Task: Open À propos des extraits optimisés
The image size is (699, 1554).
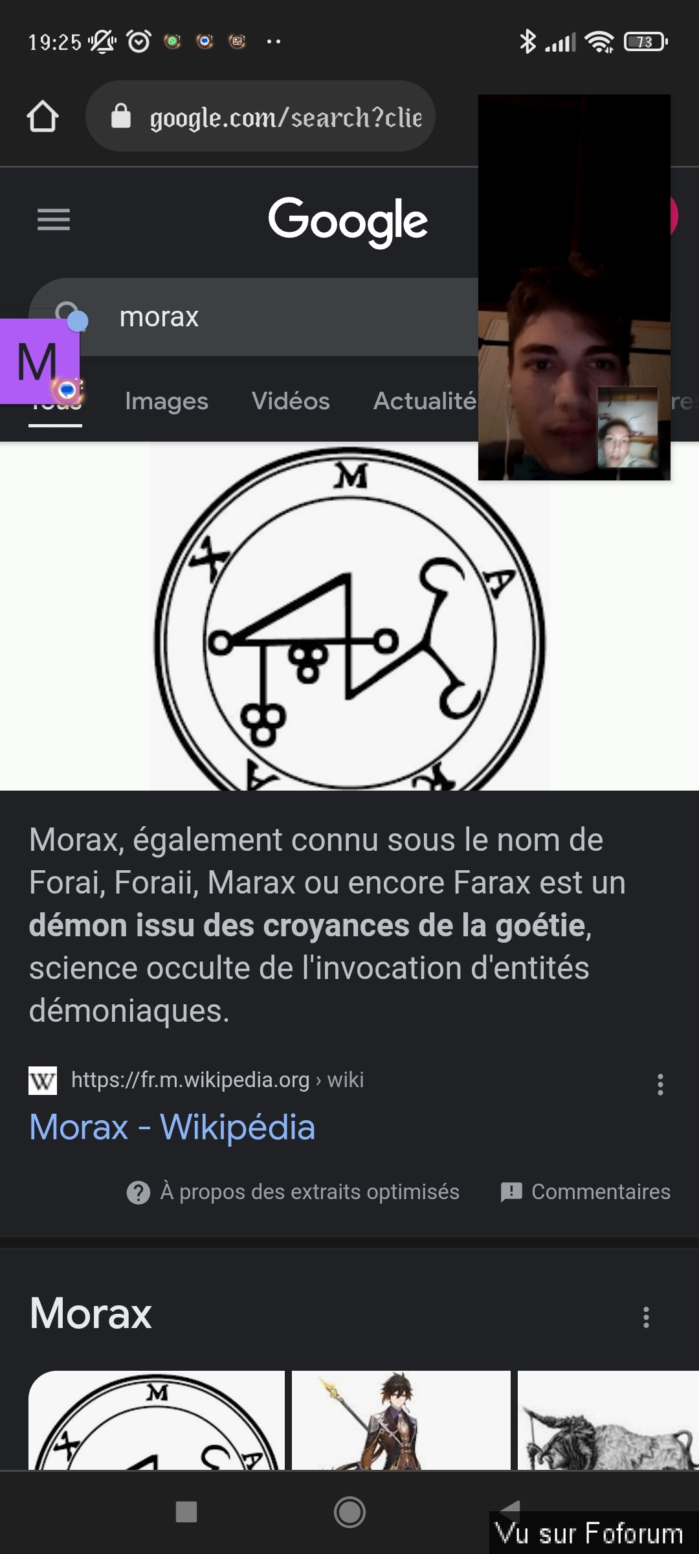Action: point(309,1192)
